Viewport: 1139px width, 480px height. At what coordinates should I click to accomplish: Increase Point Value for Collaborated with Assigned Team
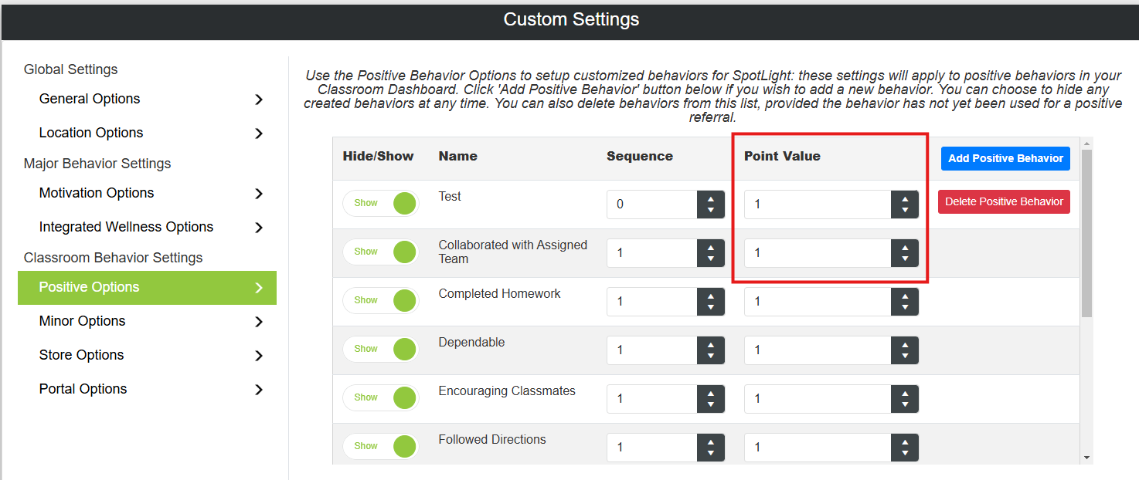point(905,247)
